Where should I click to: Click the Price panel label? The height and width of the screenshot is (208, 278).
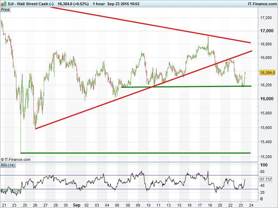click(x=5, y=9)
